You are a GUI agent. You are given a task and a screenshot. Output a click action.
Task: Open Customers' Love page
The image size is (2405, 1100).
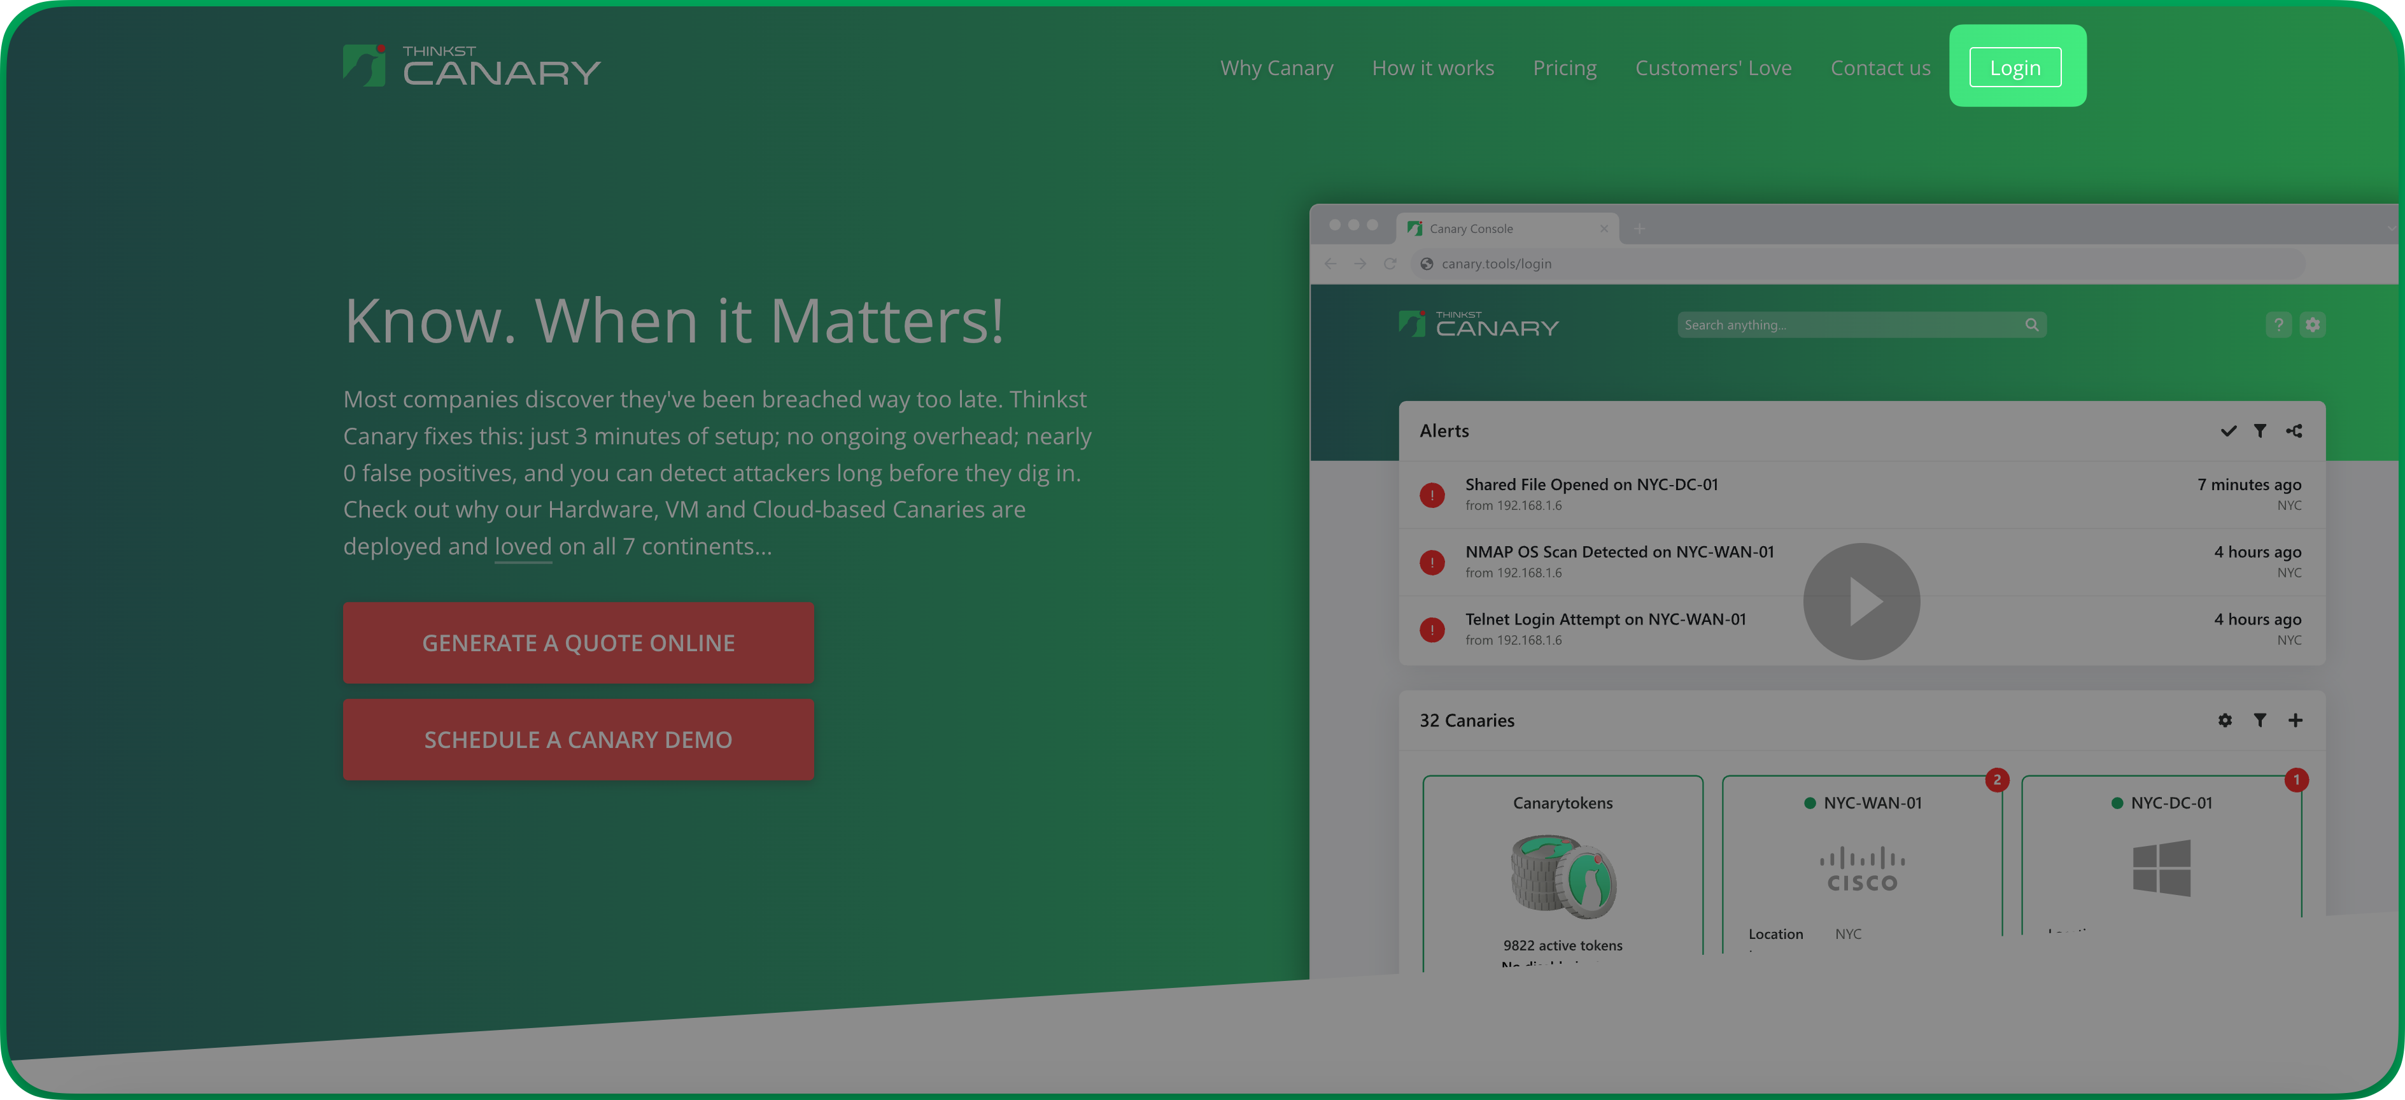tap(1712, 68)
